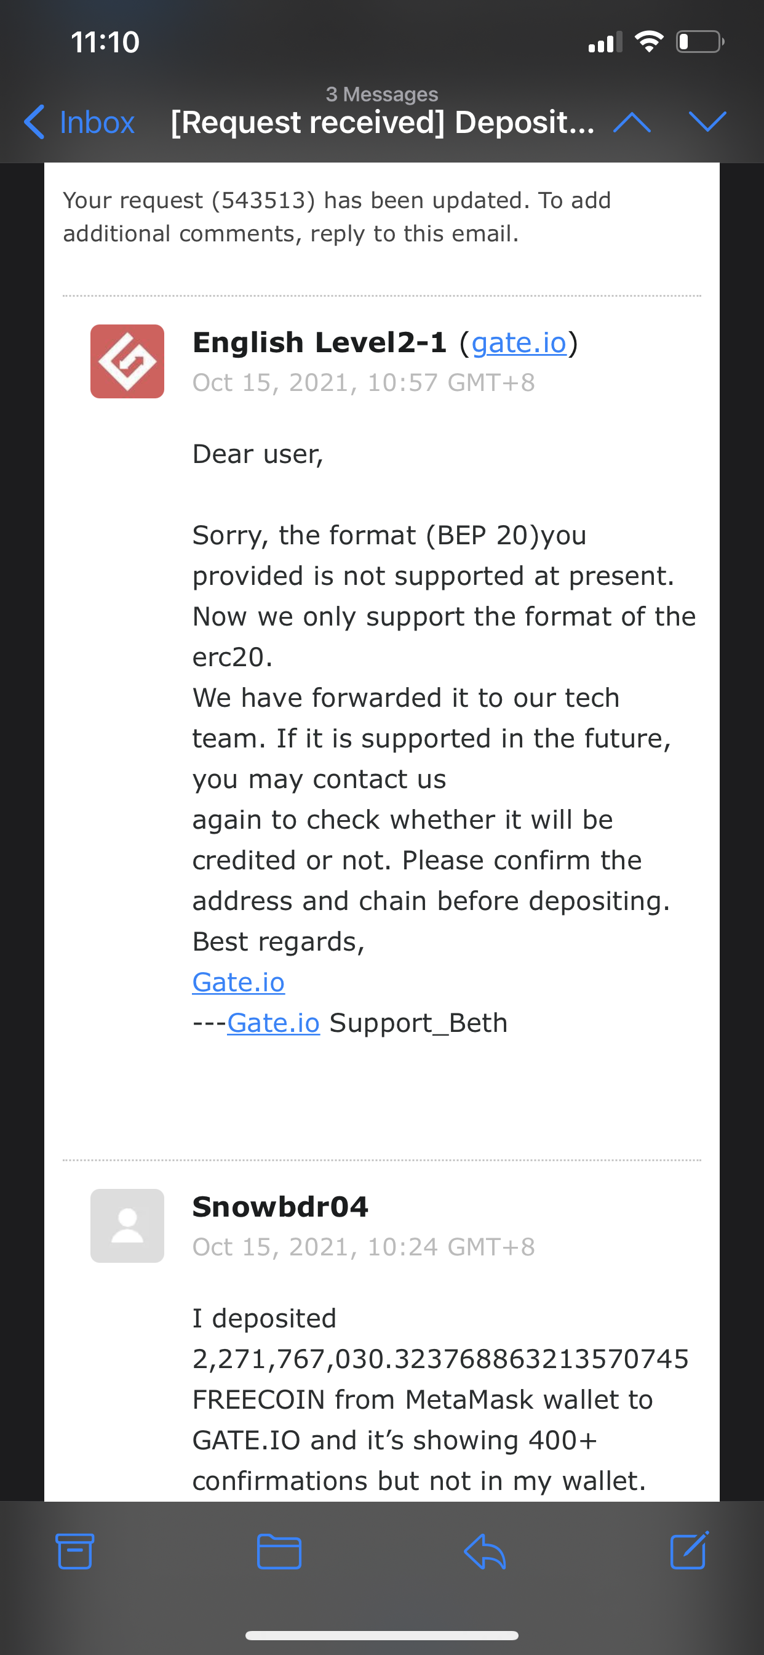Tap the archive icon in bottom toolbar
The height and width of the screenshot is (1655, 764).
click(x=75, y=1551)
